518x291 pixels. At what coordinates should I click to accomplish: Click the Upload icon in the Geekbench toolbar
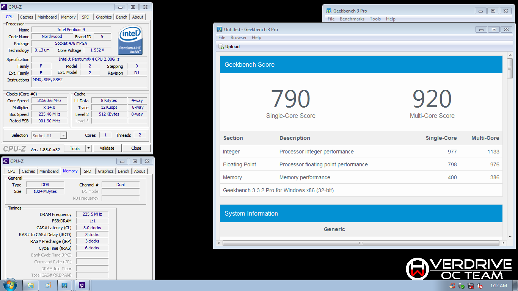(x=221, y=47)
